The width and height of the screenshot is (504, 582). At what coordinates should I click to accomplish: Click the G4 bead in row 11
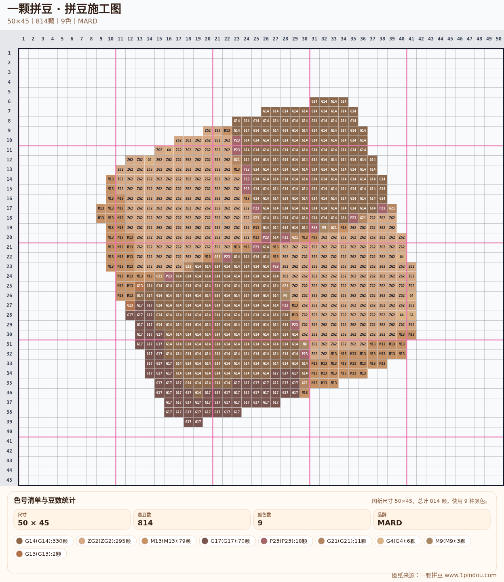[169, 150]
